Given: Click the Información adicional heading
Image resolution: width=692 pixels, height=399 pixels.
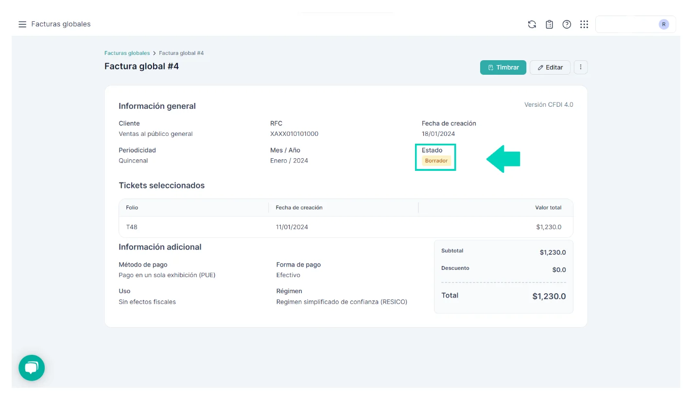Looking at the screenshot, I should point(160,247).
